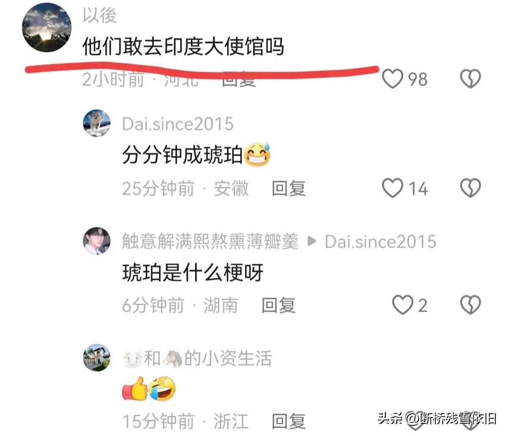Open username 以後 at top

[x=99, y=16]
